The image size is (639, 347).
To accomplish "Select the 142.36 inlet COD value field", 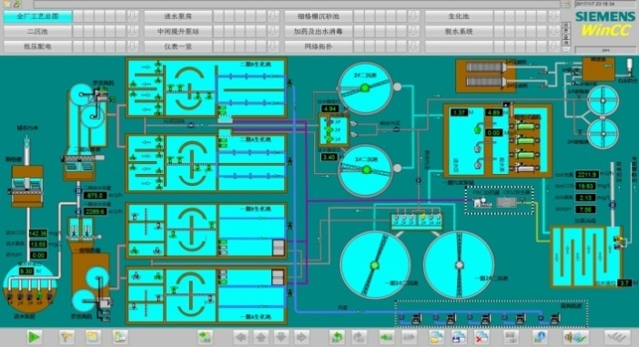I will (38, 233).
